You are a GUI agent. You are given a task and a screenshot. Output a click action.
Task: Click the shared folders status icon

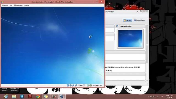[79, 86]
